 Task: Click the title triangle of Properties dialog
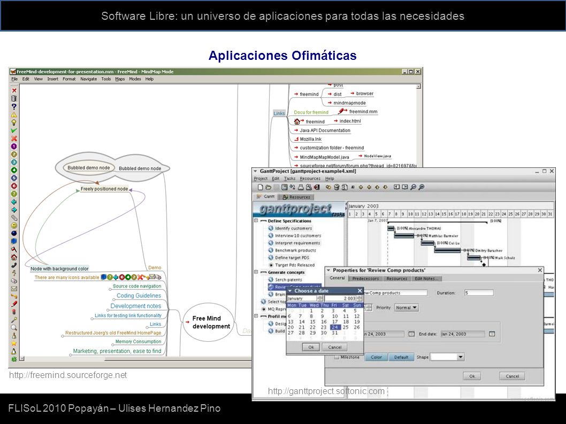coord(328,270)
